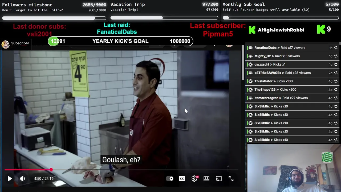Cast the video to a TV
Screen dimensions: 341x192
[x=219, y=179]
